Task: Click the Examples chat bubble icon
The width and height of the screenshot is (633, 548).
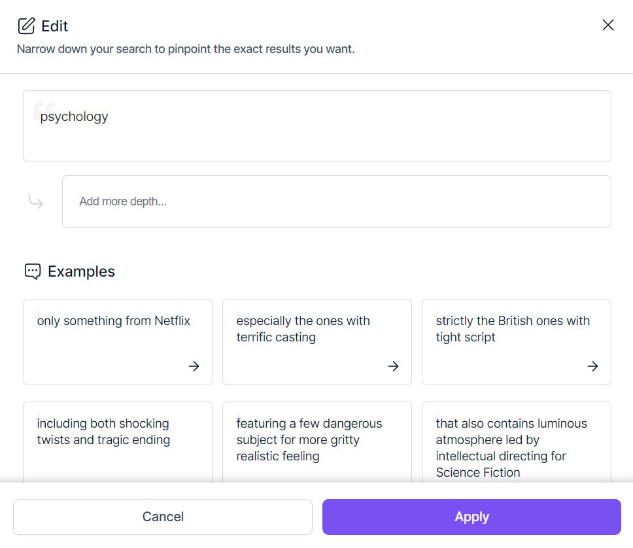Action: click(33, 271)
